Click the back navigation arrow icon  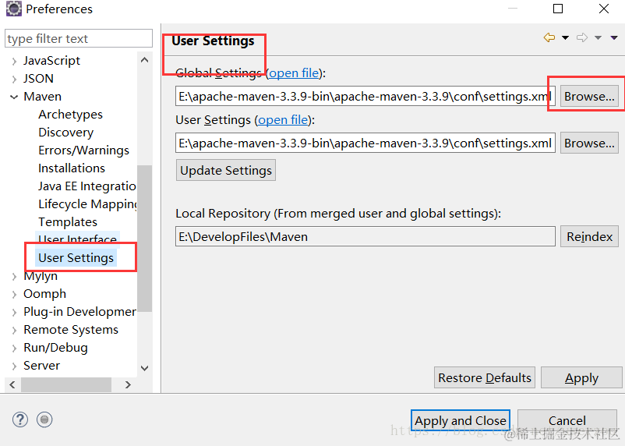click(549, 37)
